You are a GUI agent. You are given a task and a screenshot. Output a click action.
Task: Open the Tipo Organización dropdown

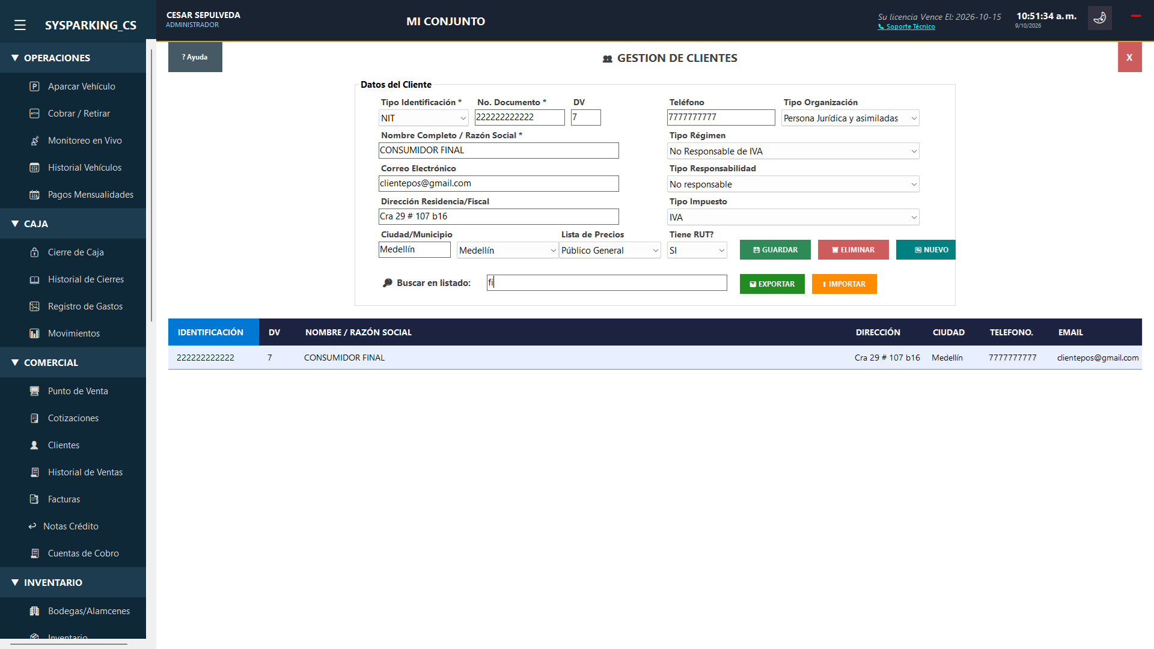tap(850, 118)
